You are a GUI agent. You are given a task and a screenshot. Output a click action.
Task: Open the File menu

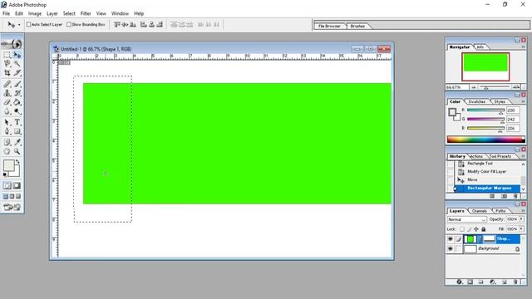[6, 13]
